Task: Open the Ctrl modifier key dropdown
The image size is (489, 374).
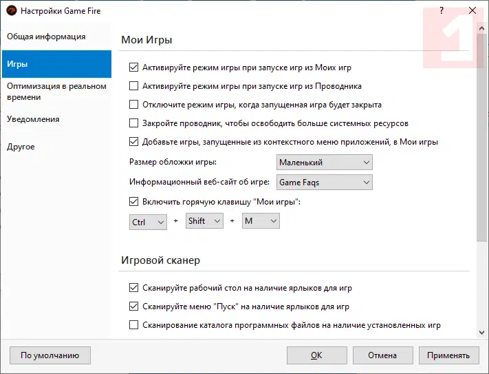Action: (148, 221)
